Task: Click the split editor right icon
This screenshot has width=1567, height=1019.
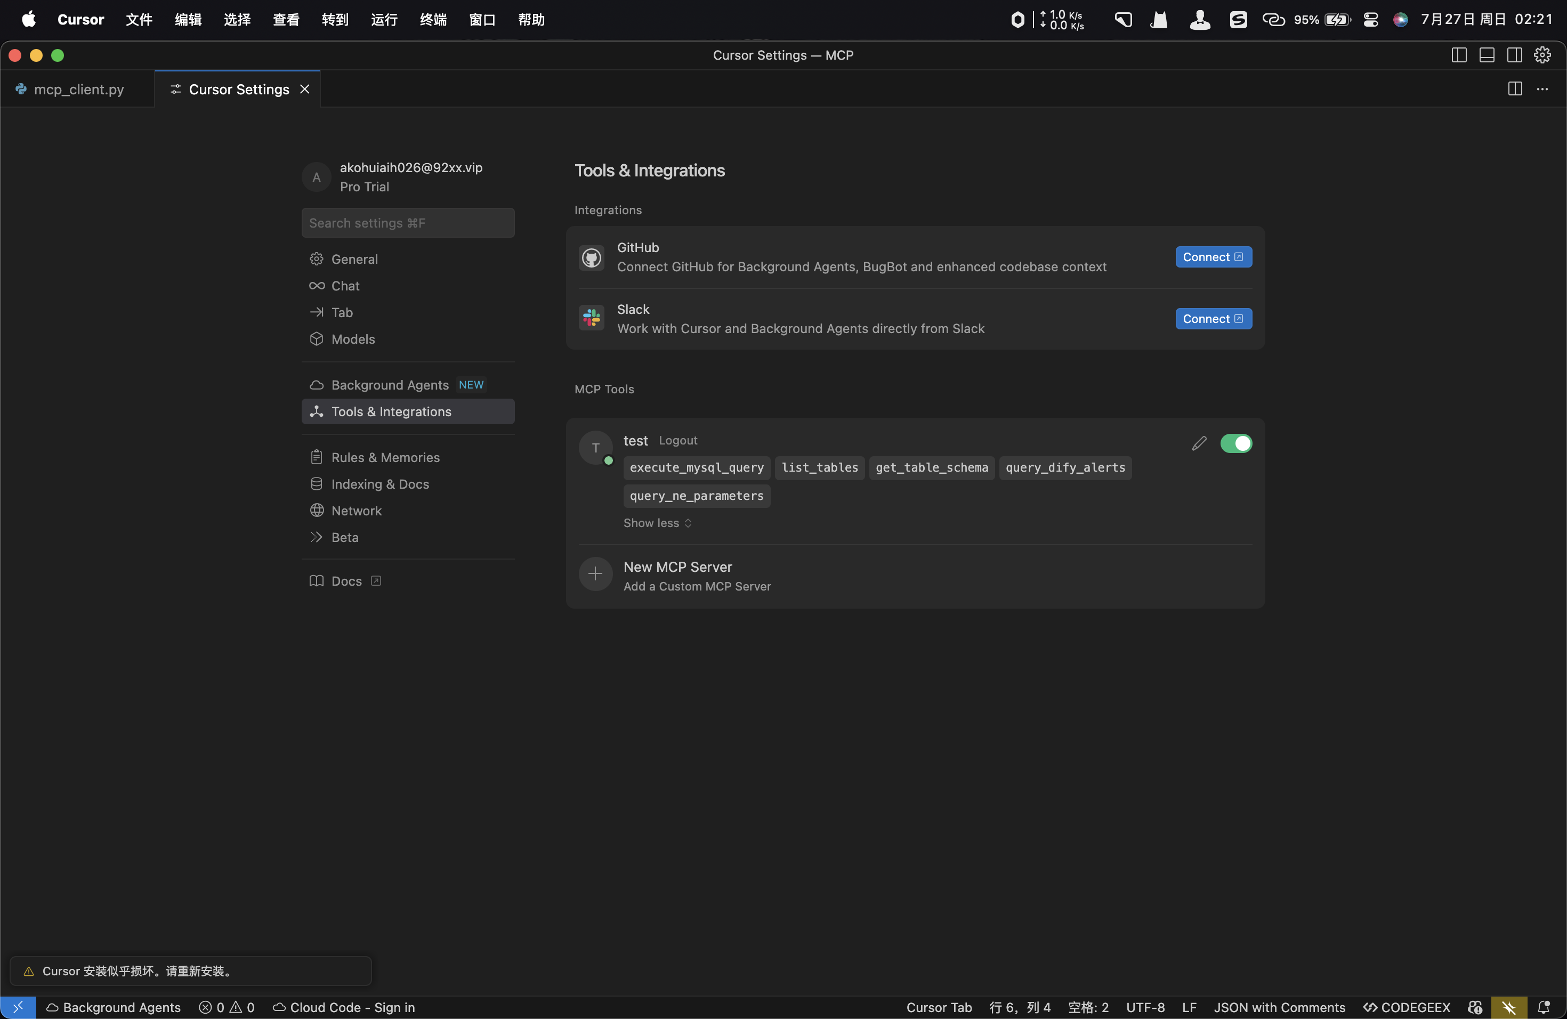Action: (x=1514, y=89)
